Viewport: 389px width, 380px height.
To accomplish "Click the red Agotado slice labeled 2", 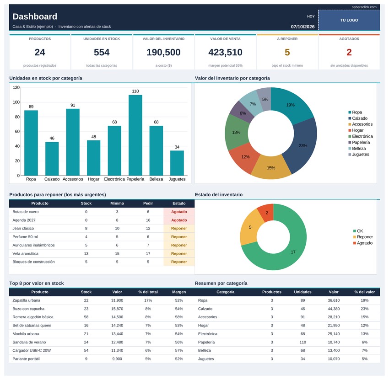I will pyautogui.click(x=267, y=213).
